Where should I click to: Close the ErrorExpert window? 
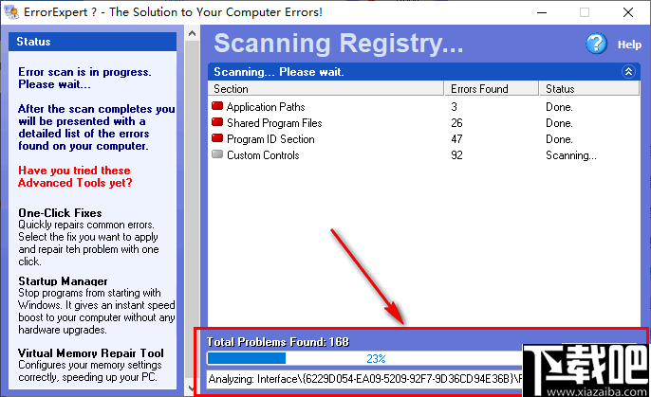coord(628,12)
